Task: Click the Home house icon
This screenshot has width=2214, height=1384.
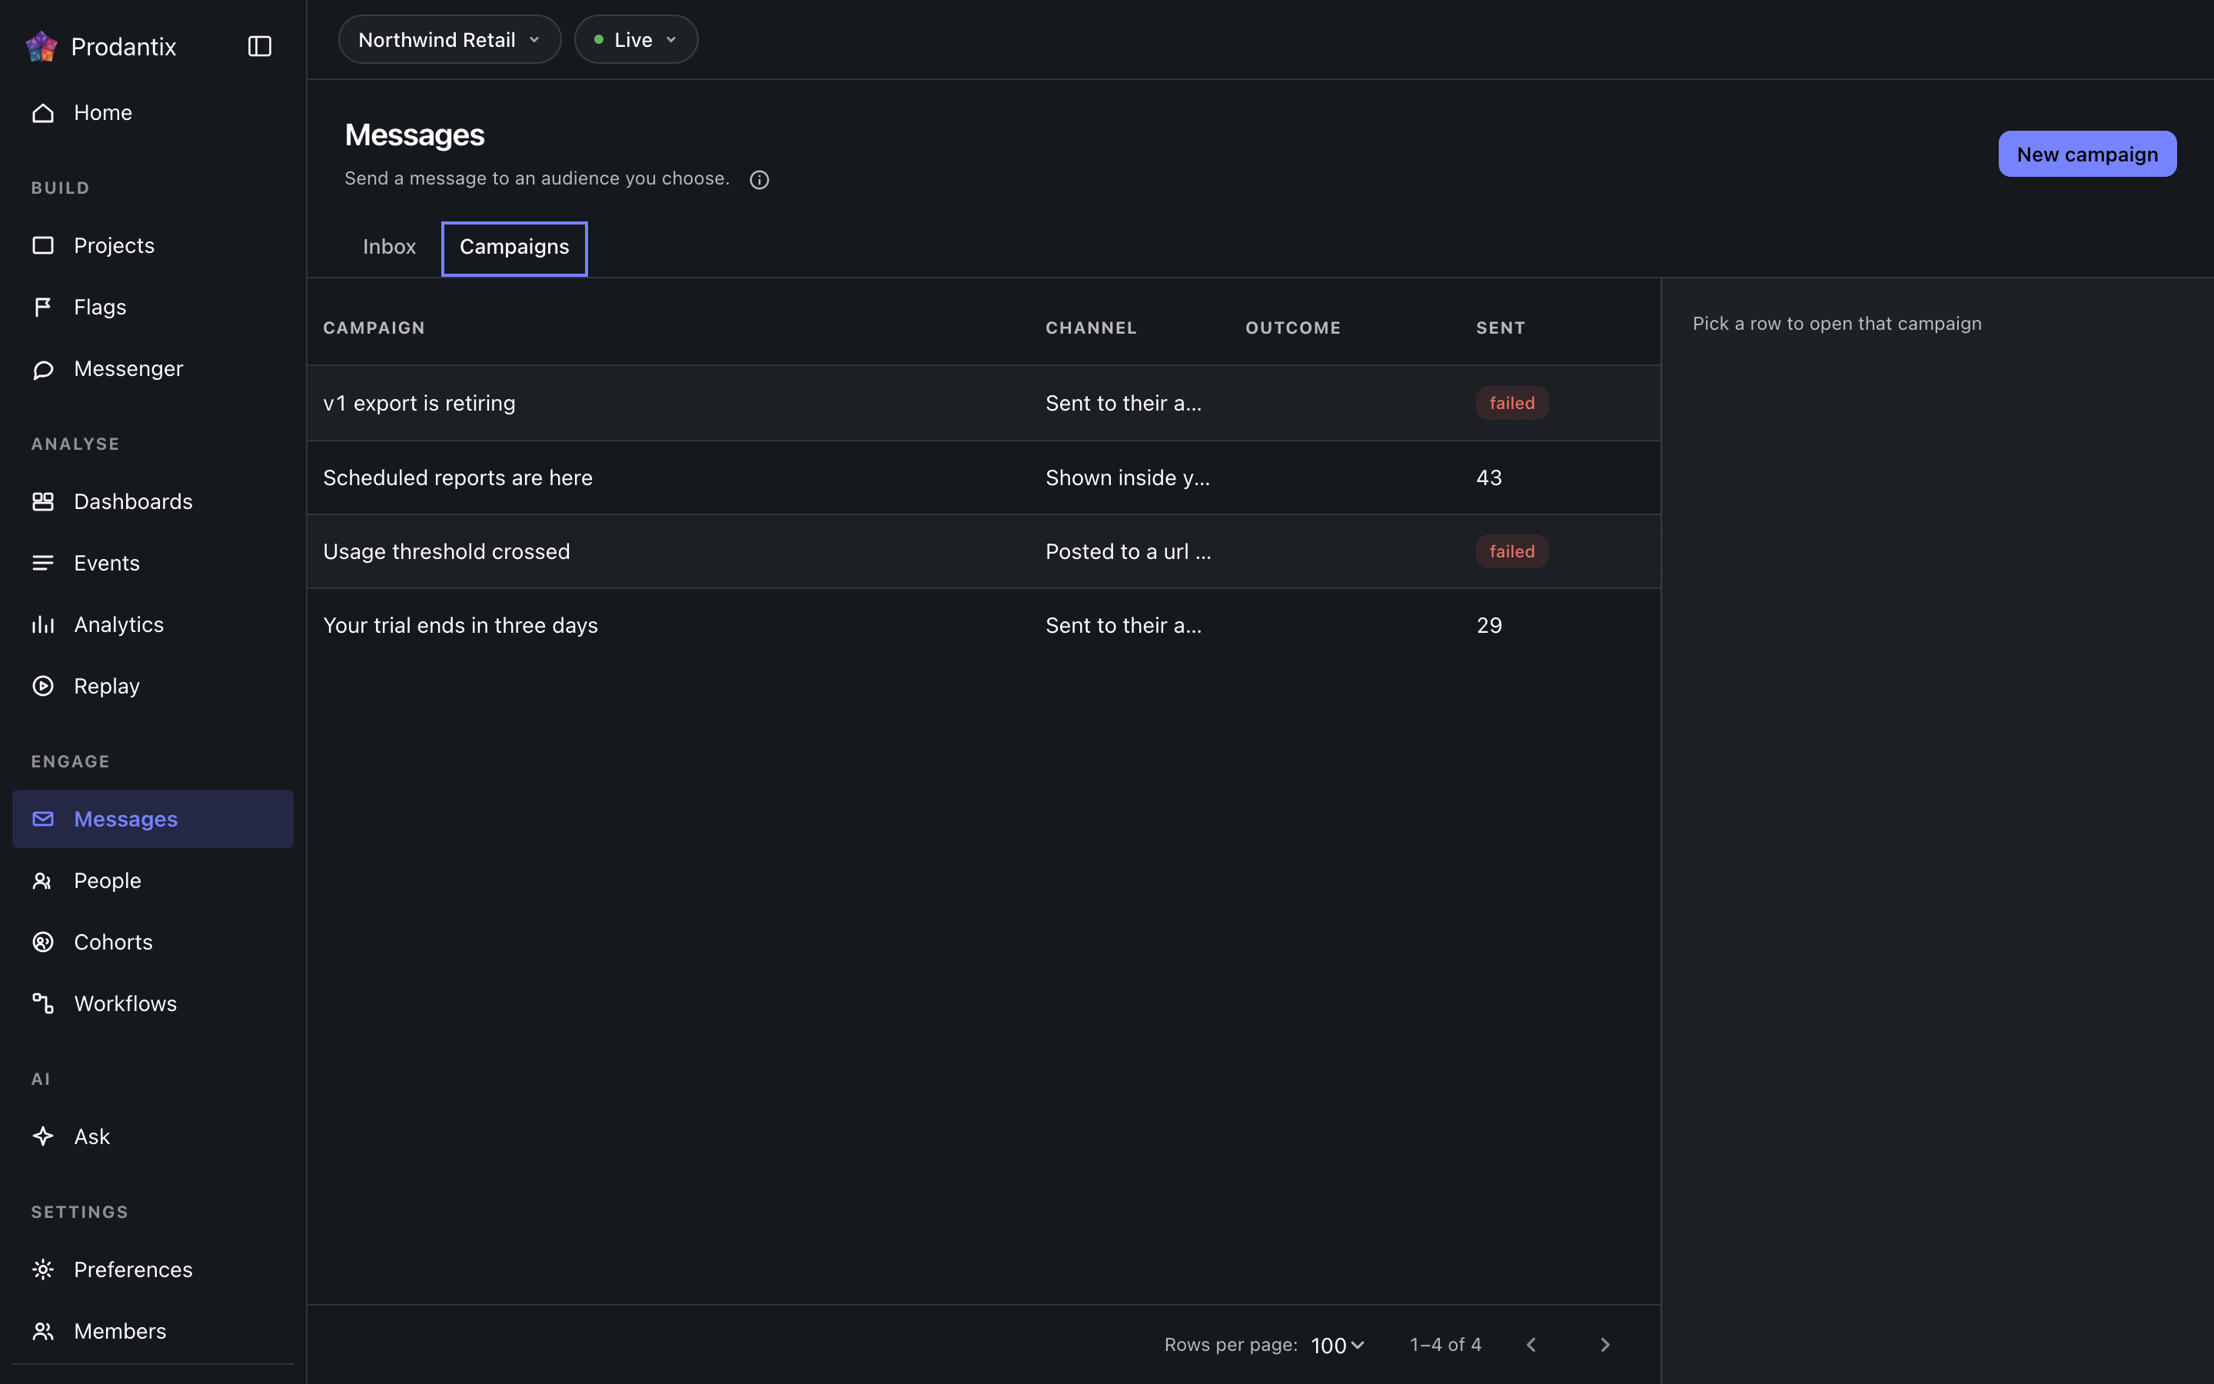Action: click(43, 112)
